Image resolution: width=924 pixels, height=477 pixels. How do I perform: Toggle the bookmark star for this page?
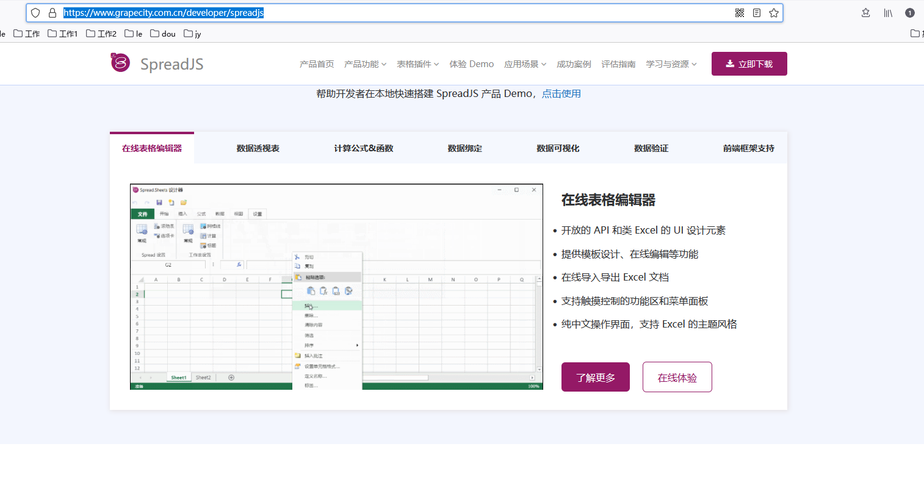click(x=774, y=12)
